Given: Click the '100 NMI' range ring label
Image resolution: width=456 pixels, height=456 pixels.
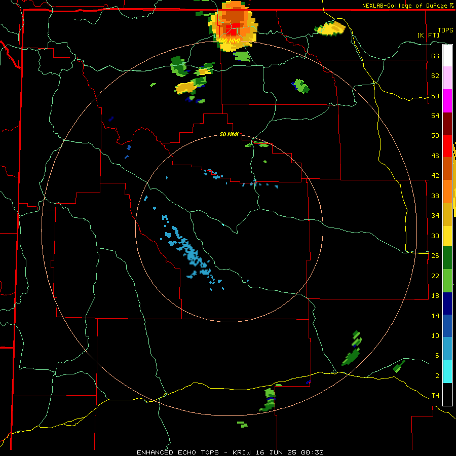Looking at the screenshot, I should tap(230, 41).
